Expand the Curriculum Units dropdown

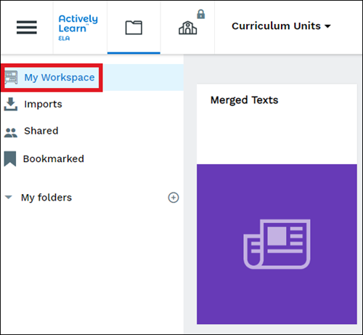pos(281,26)
